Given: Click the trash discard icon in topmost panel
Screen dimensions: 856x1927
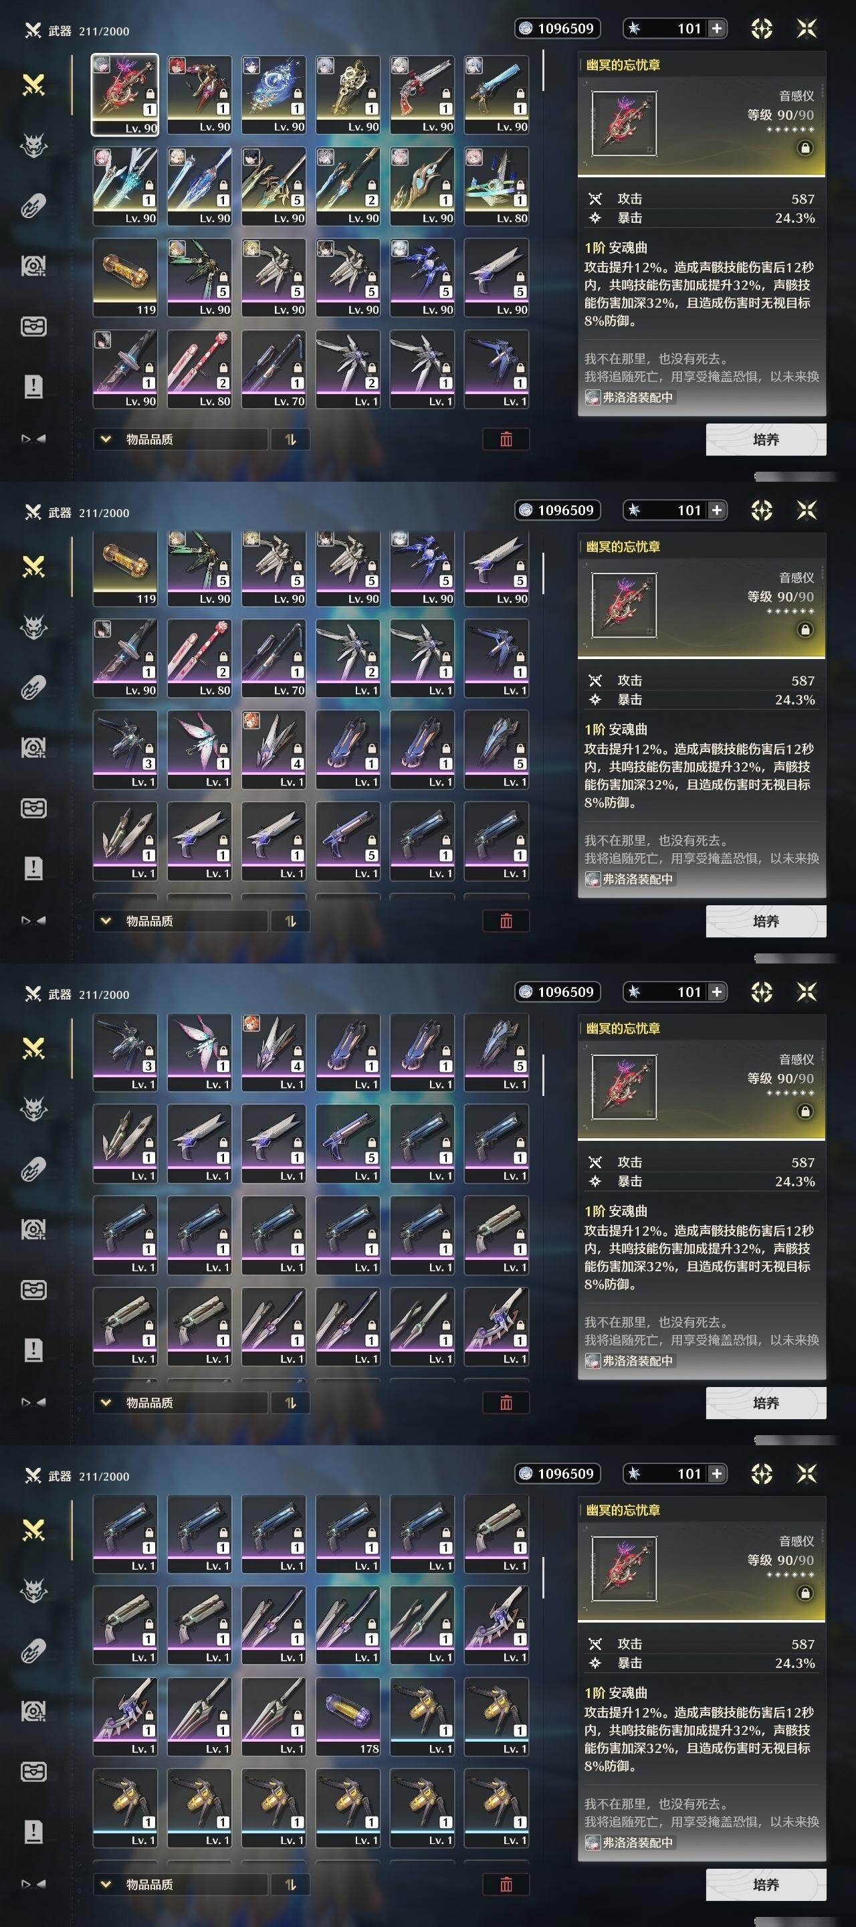Looking at the screenshot, I should pyautogui.click(x=506, y=439).
